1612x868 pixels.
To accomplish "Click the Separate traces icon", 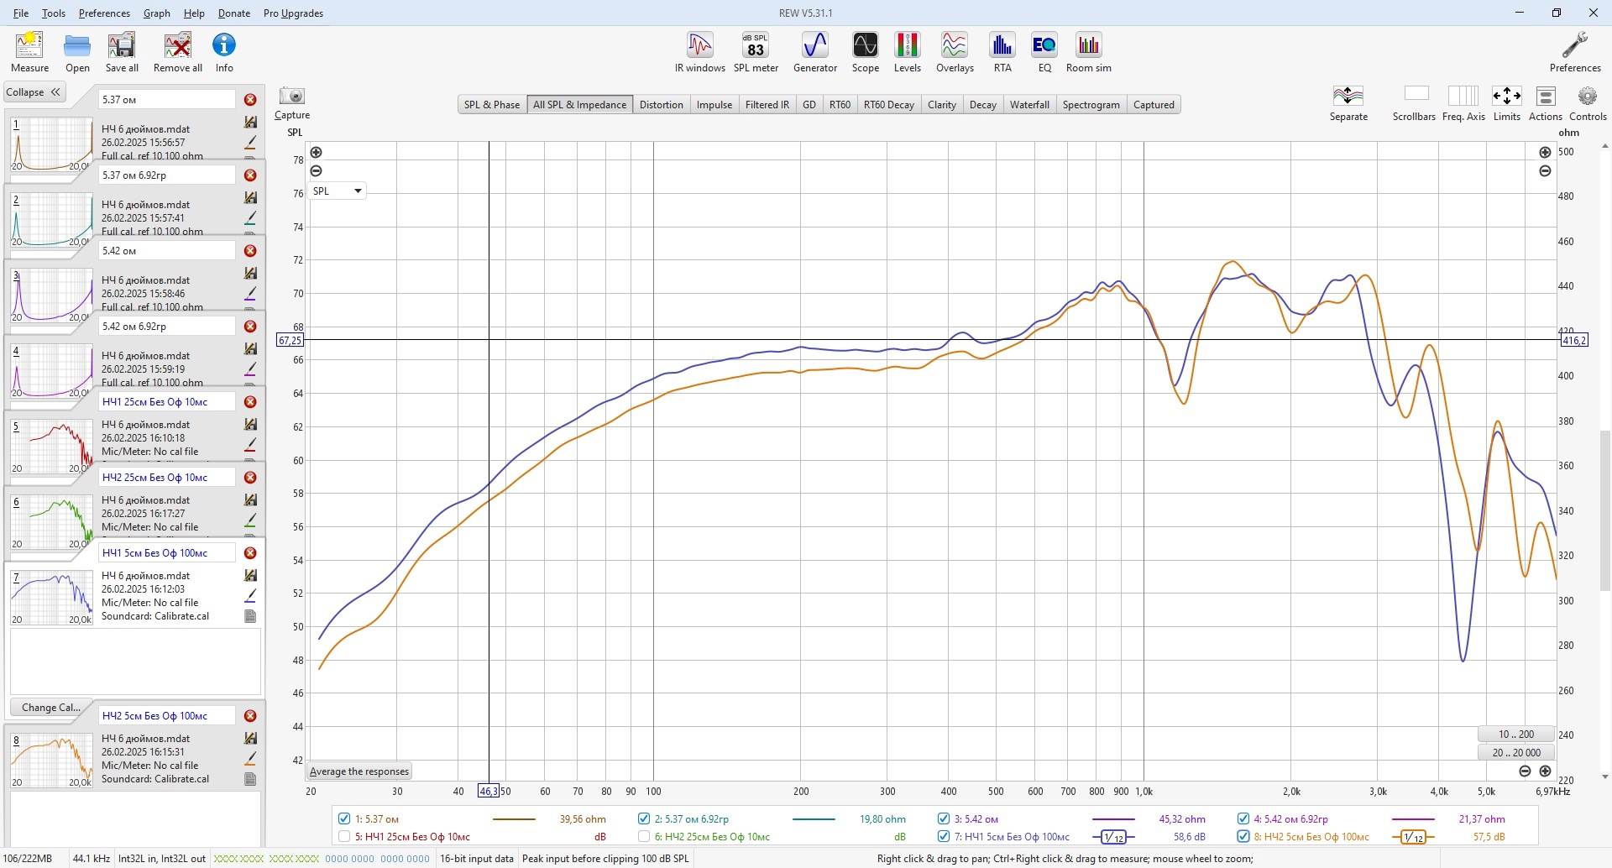I will (x=1348, y=104).
